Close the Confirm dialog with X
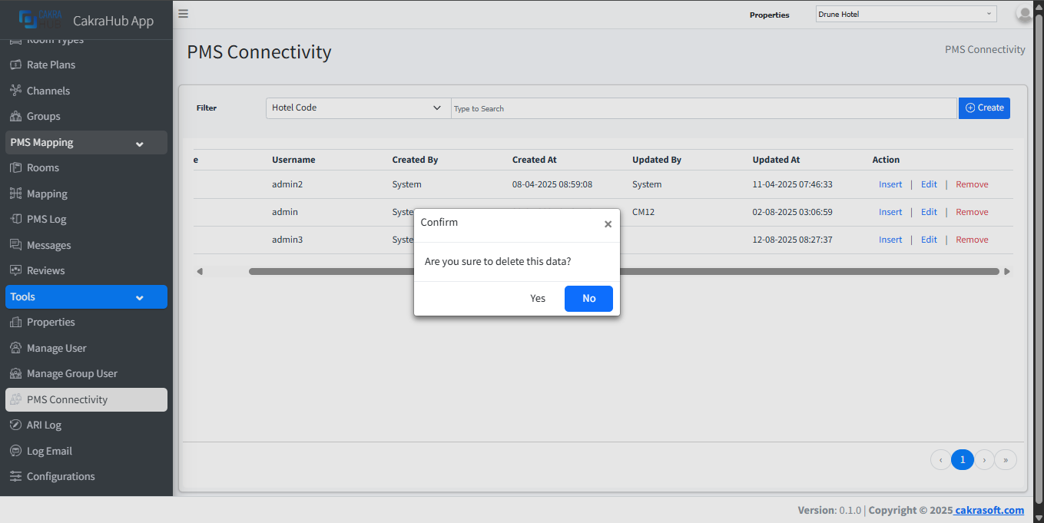This screenshot has width=1044, height=523. [608, 224]
